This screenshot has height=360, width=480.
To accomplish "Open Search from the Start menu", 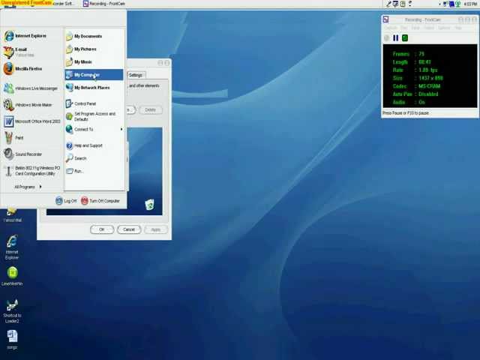I will [94, 158].
